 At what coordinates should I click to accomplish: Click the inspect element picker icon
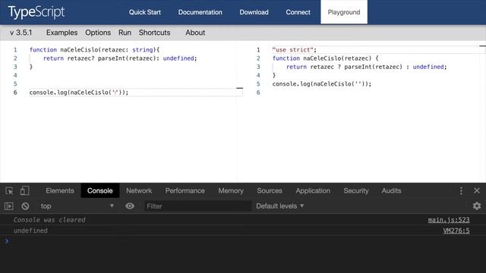[9, 190]
